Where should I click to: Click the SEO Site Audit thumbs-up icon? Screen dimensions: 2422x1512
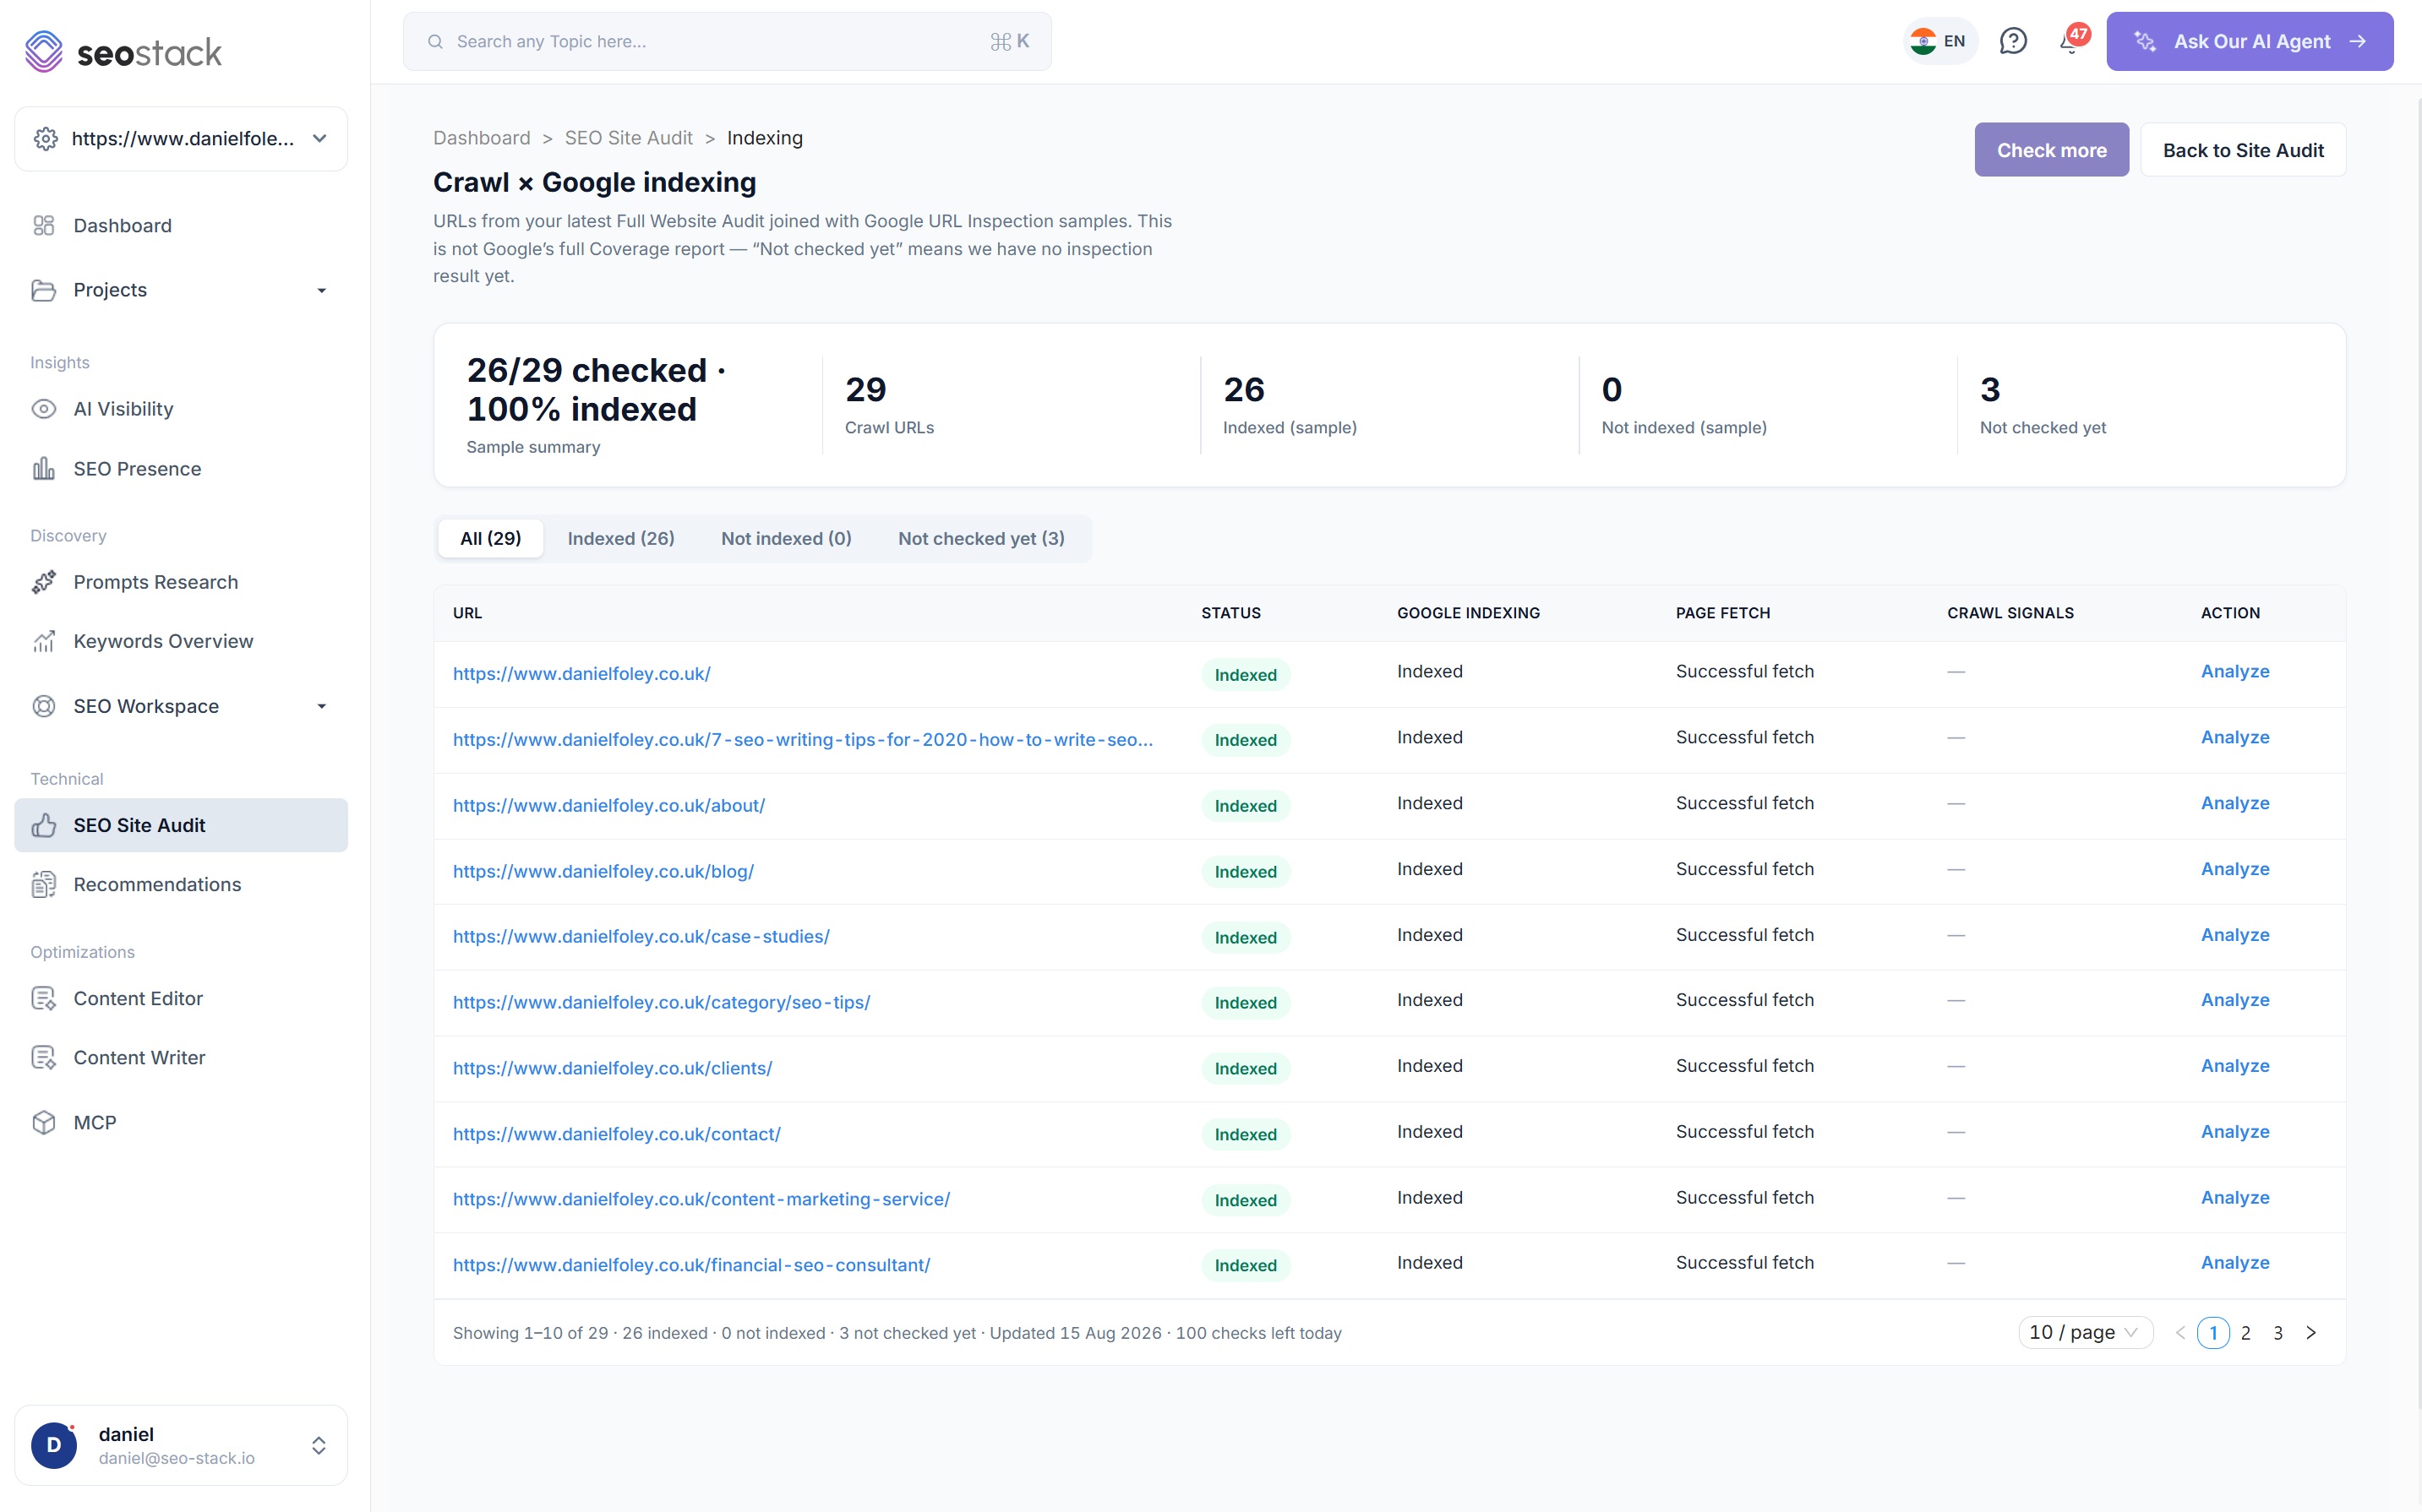coord(44,825)
